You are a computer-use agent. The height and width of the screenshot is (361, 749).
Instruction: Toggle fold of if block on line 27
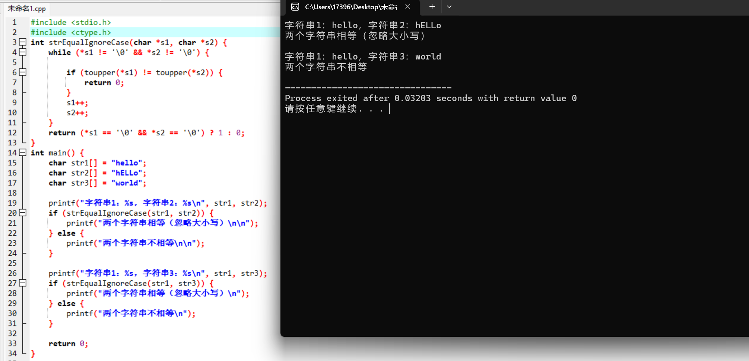click(x=23, y=283)
